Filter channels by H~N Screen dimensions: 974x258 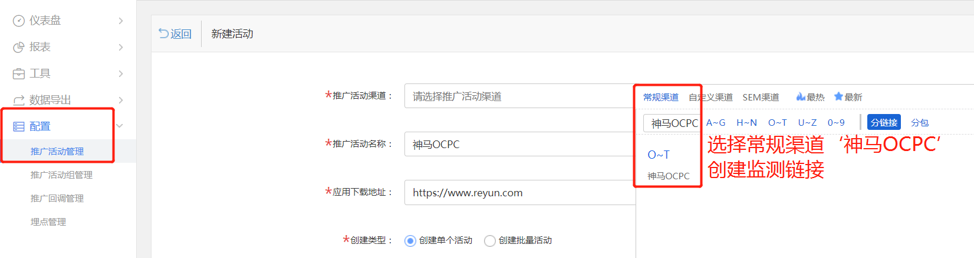point(746,122)
